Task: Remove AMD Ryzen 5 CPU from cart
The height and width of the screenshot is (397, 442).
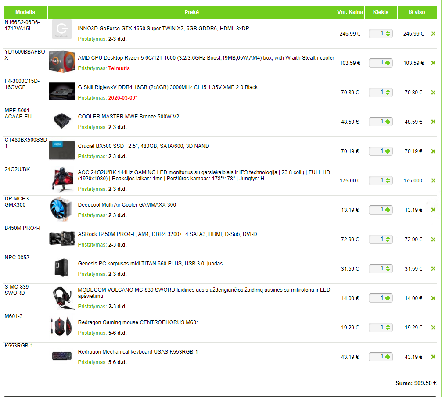Action: click(433, 63)
